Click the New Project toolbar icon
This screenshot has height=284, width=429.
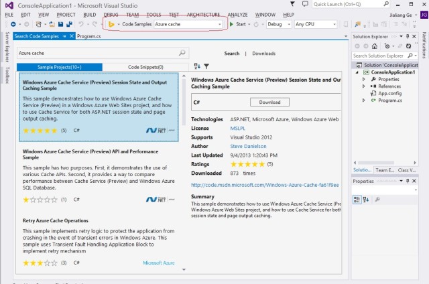click(x=39, y=24)
